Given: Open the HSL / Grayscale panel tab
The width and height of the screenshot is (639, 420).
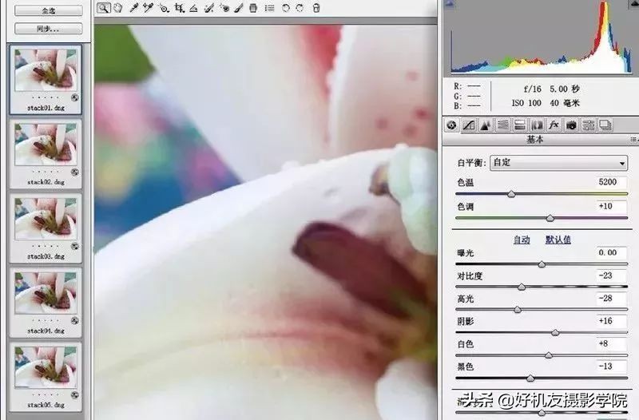Looking at the screenshot, I should (x=503, y=125).
